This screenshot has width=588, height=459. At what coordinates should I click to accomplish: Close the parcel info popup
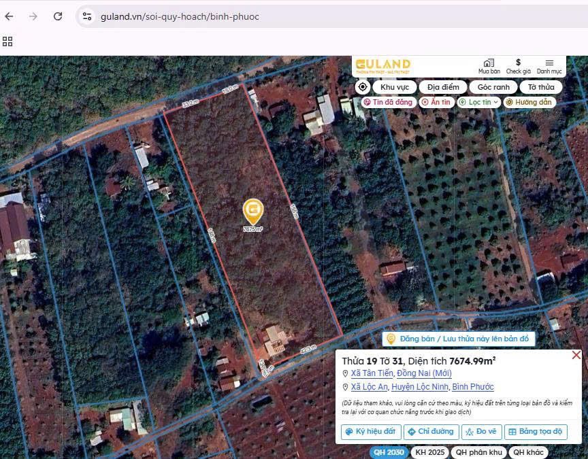[576, 355]
